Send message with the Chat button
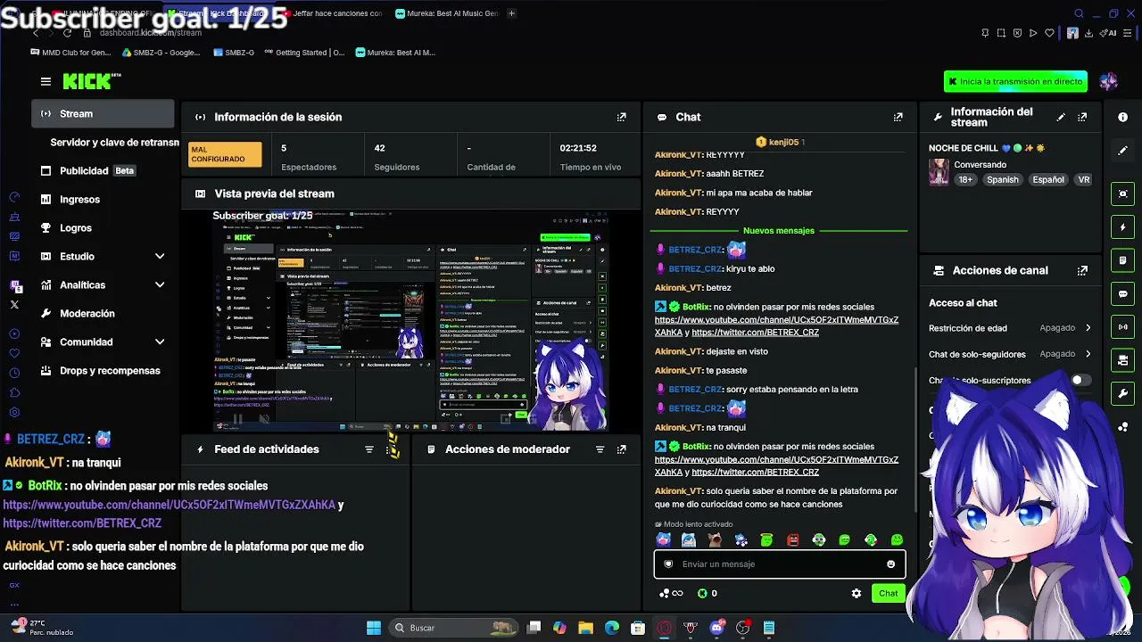 pyautogui.click(x=889, y=593)
